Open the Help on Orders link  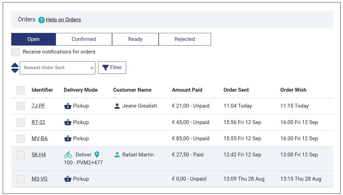point(63,20)
